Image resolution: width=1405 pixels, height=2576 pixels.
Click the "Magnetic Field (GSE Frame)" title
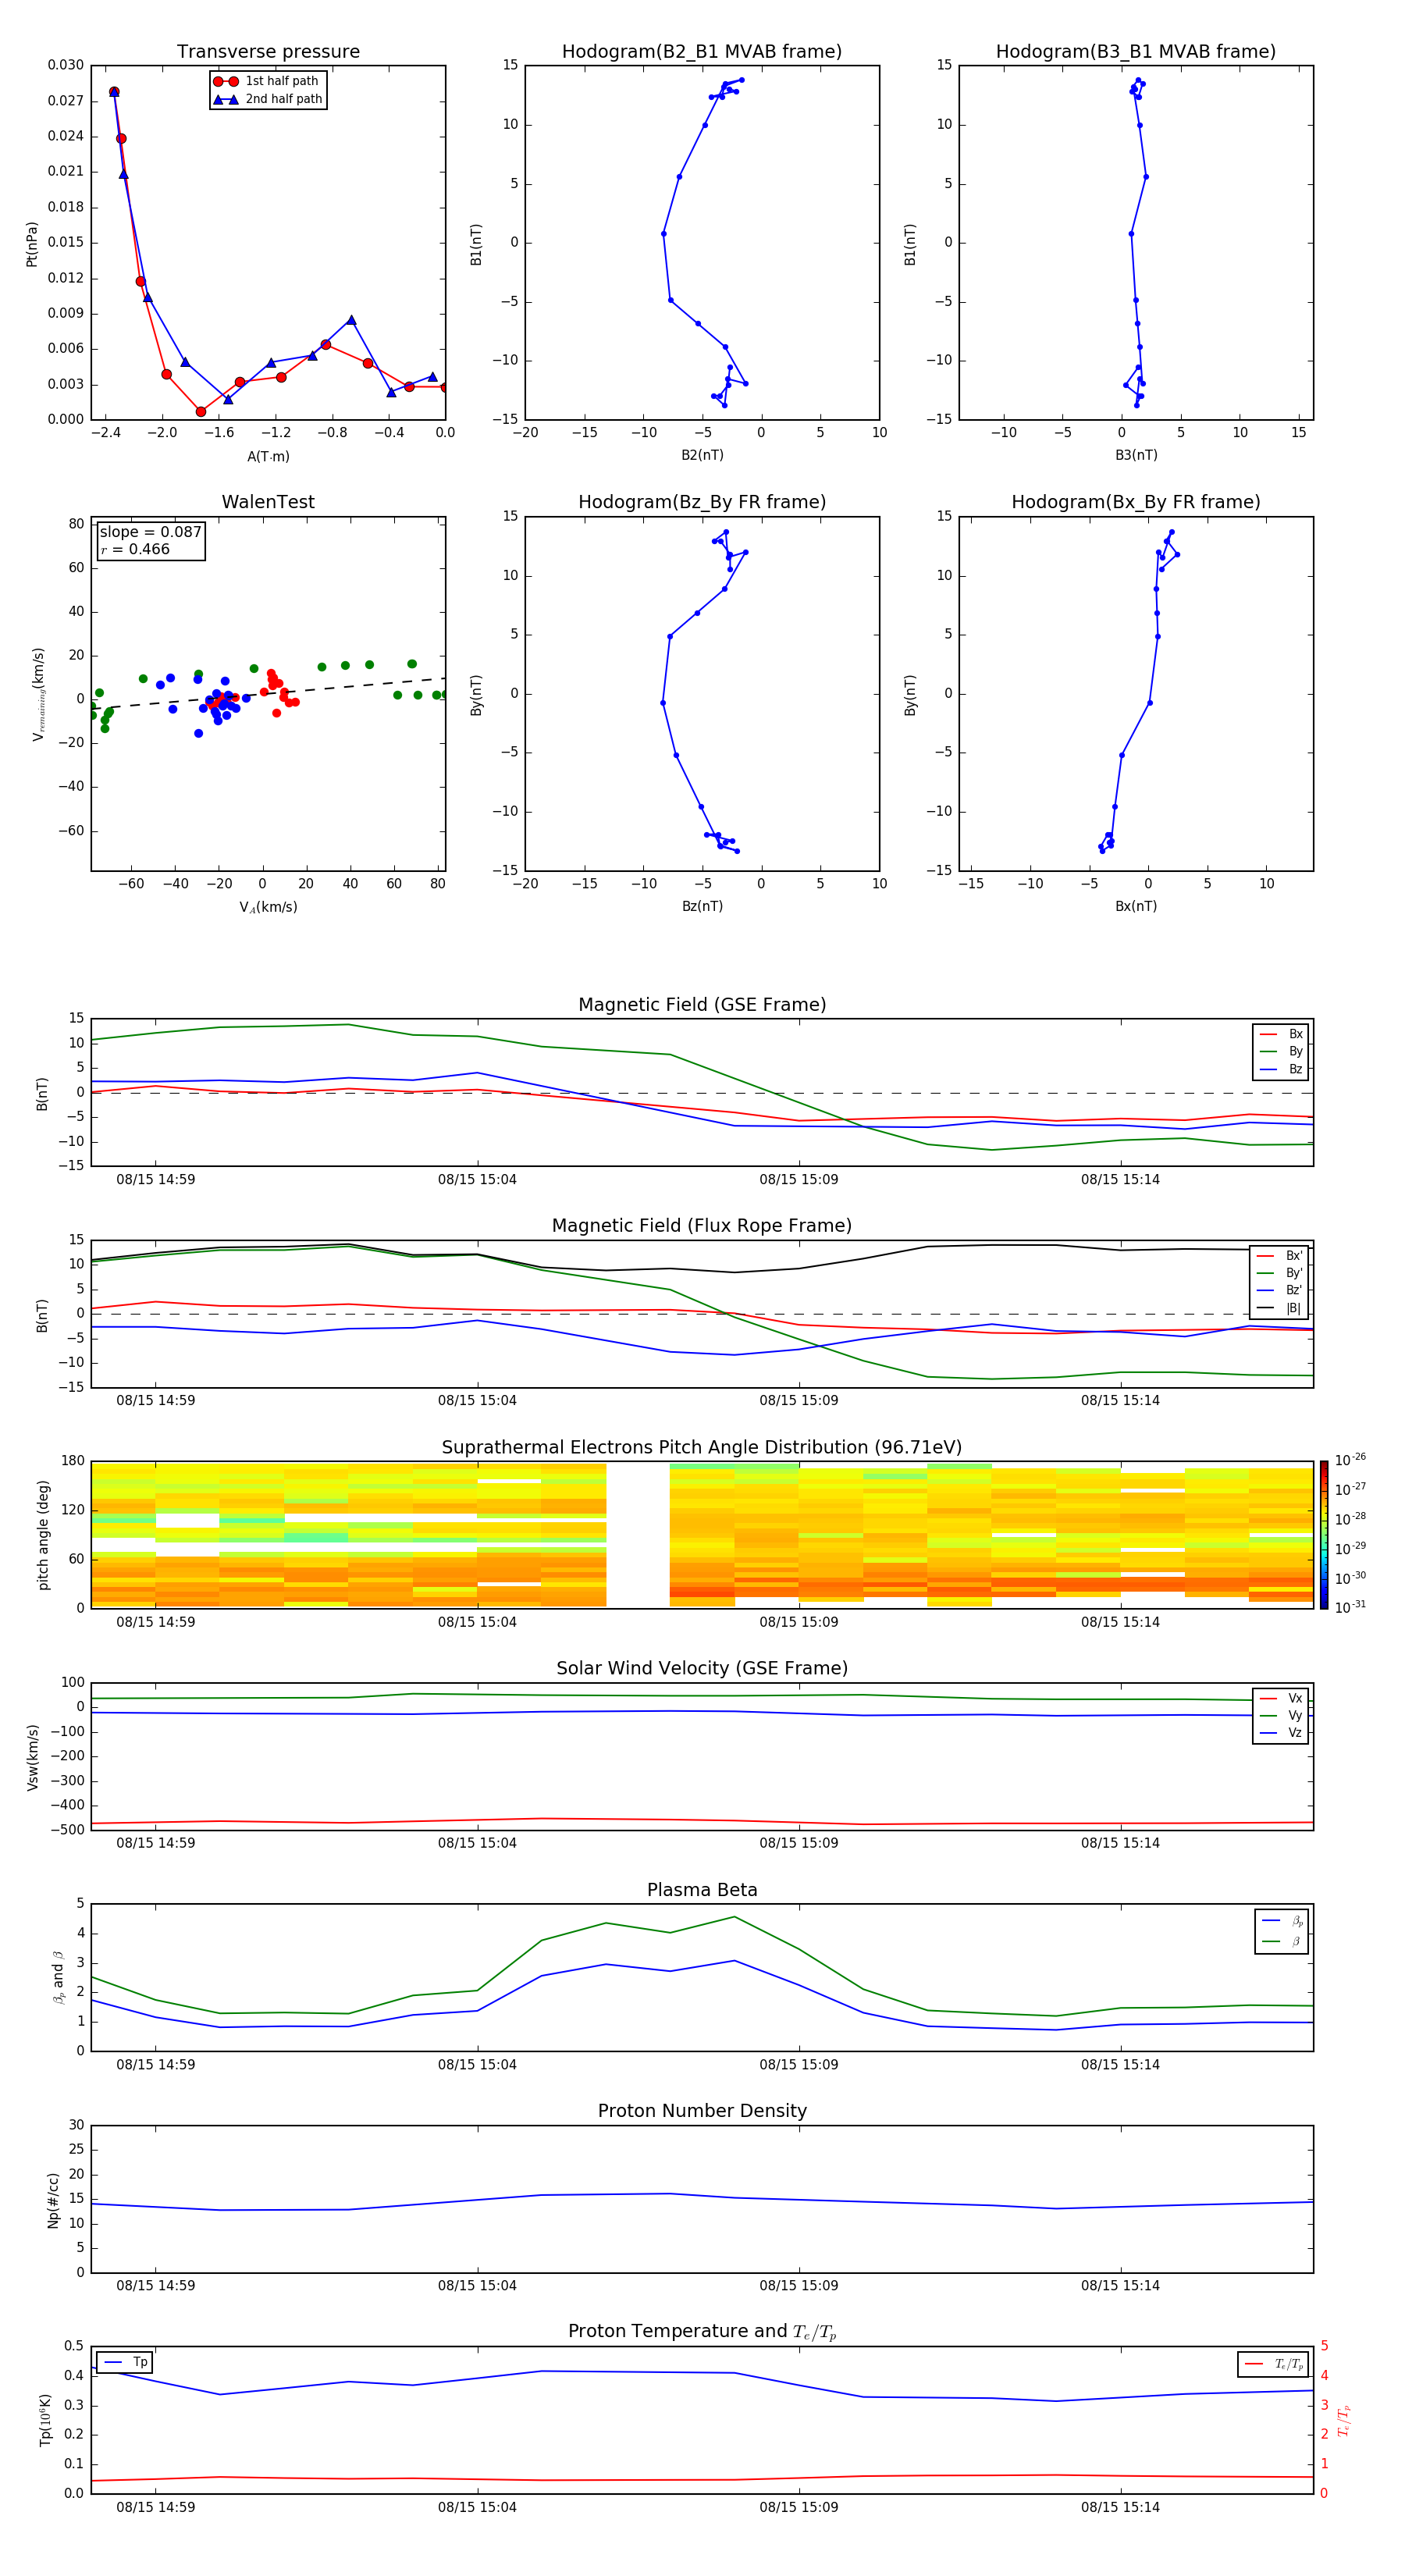point(702,1005)
